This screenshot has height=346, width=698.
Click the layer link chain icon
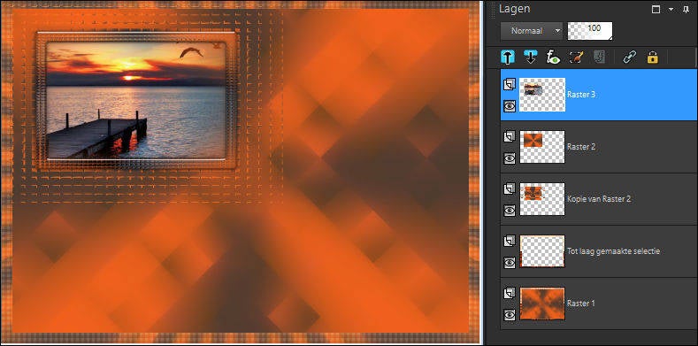[630, 57]
